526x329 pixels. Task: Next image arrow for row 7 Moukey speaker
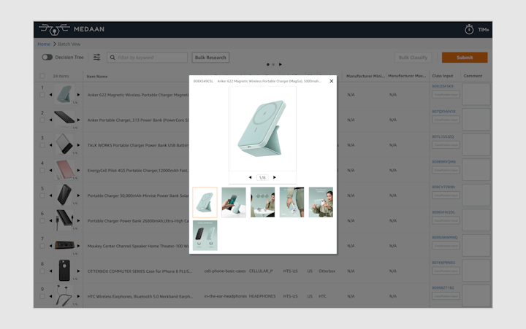click(x=78, y=246)
